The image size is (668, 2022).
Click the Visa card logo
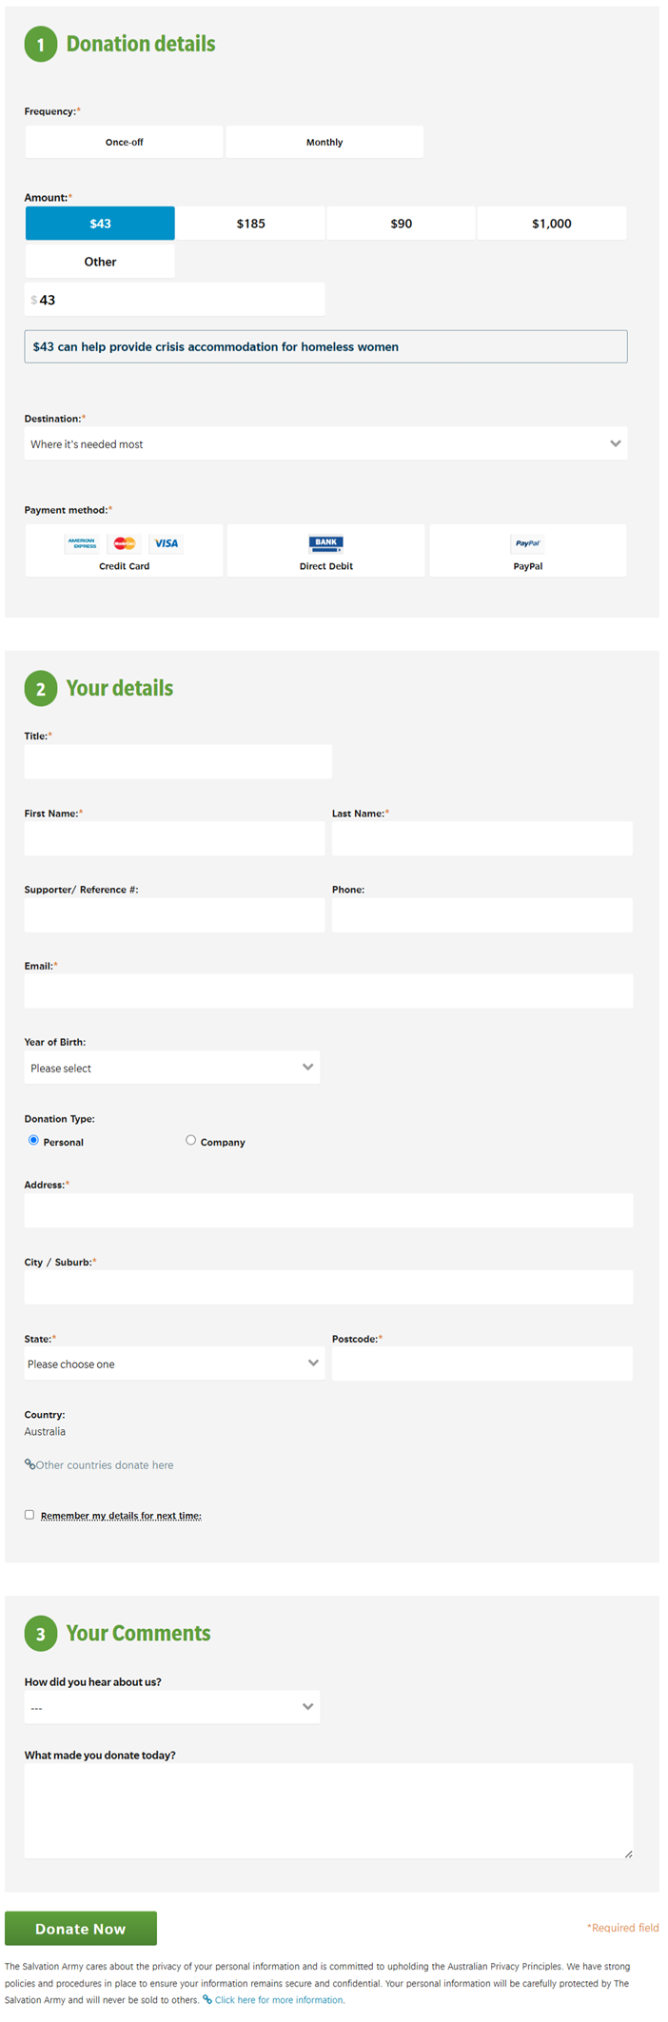tap(167, 543)
